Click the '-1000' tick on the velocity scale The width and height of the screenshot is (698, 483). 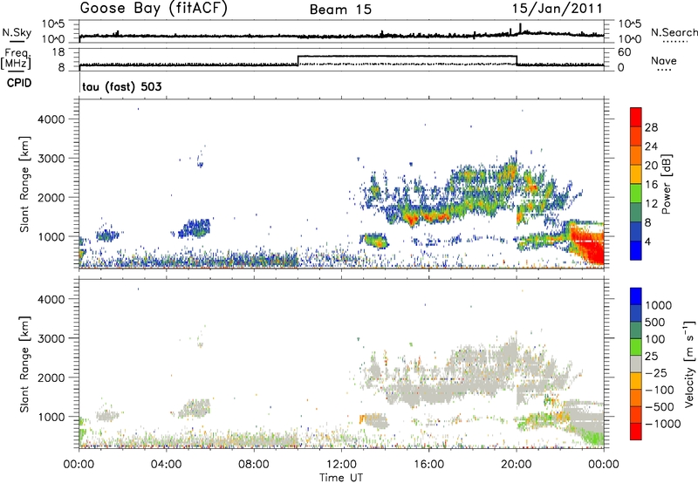(662, 424)
